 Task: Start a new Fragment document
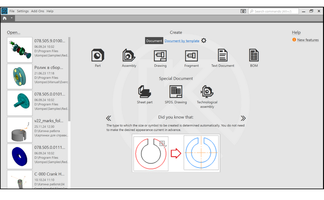[x=191, y=56]
